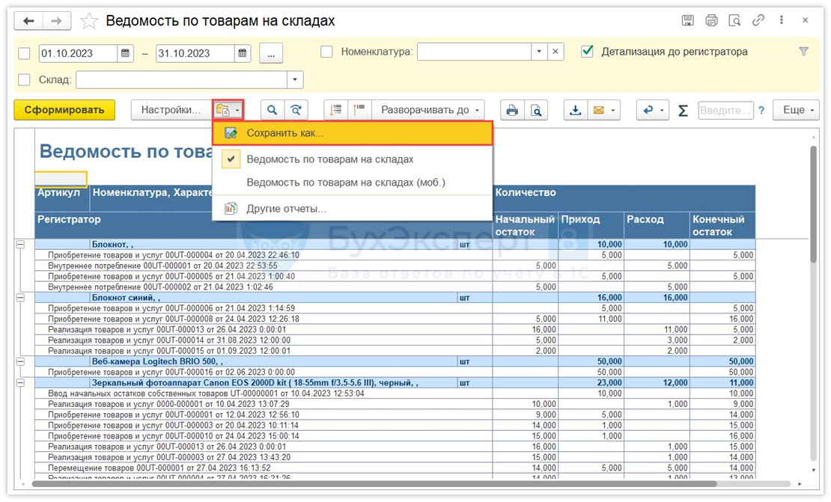
Task: Uncheck Детализация до регистратора checkbox
Action: [588, 52]
